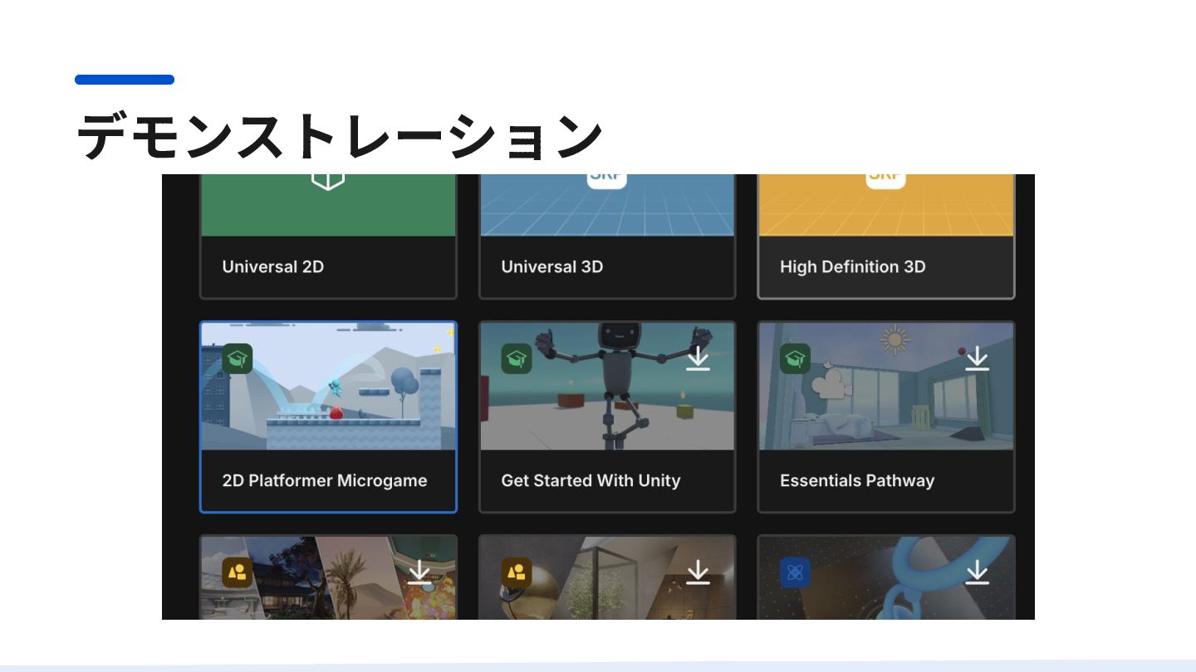Click the graduation cap badge on Essentials Pathway

coord(796,358)
